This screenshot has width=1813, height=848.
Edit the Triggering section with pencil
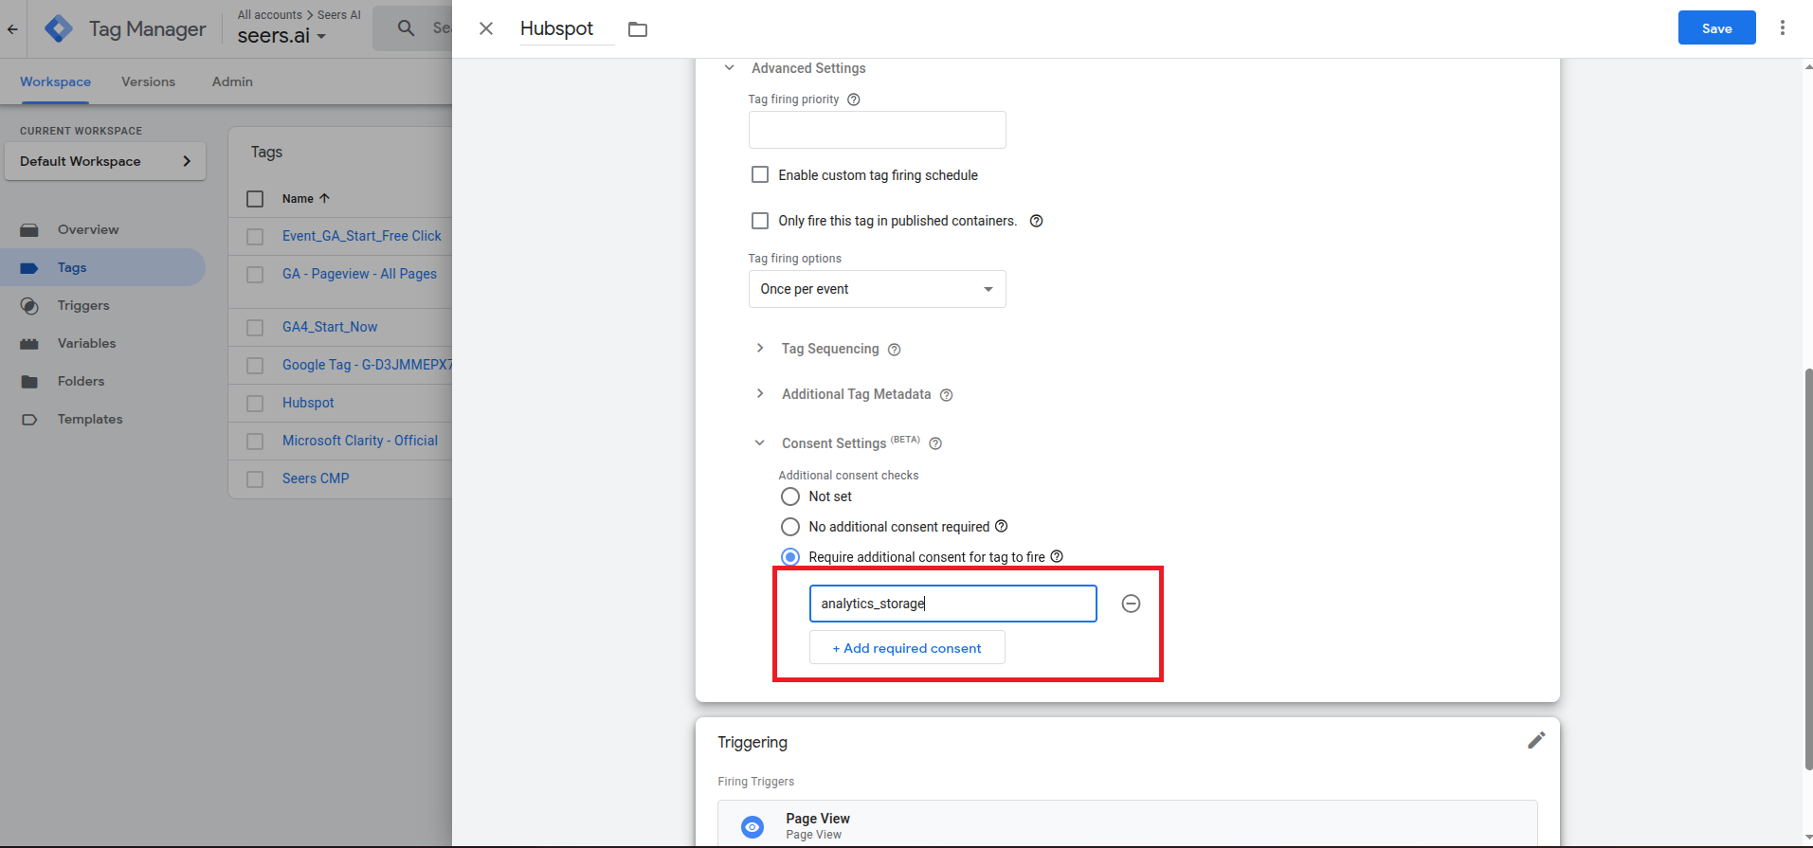click(x=1536, y=740)
